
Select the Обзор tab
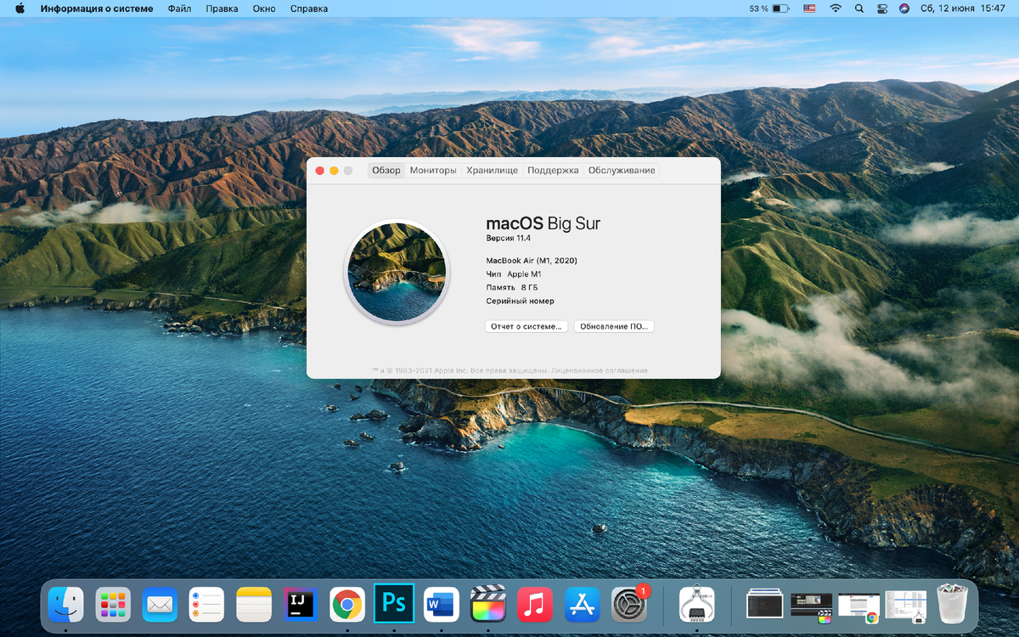(386, 171)
